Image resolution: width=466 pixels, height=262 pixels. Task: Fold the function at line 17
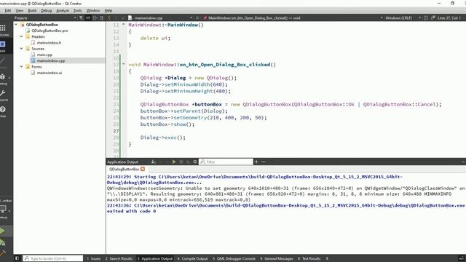coord(124,64)
